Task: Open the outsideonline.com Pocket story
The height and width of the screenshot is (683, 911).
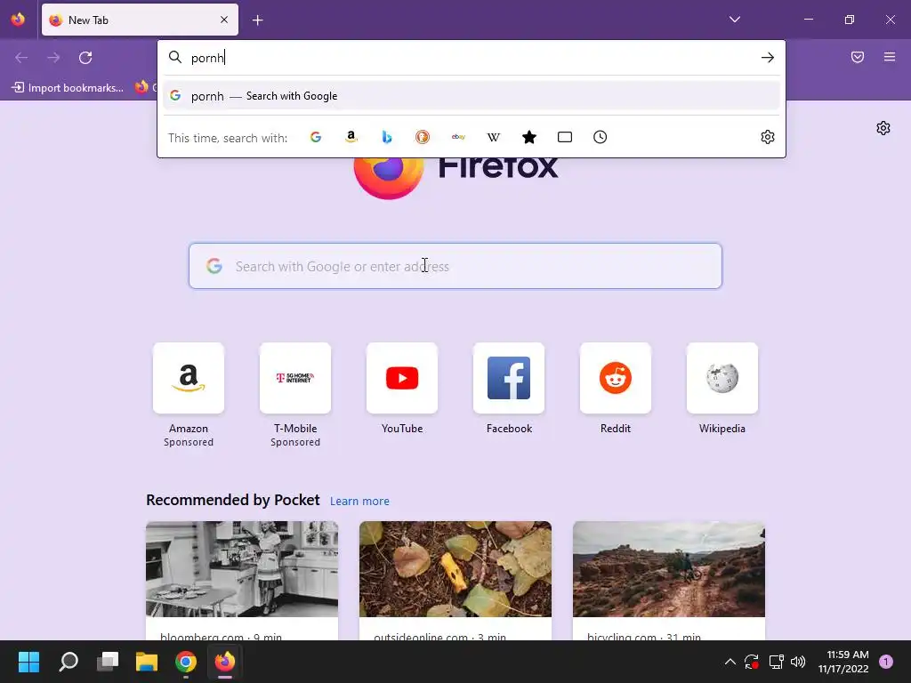Action: point(455,581)
